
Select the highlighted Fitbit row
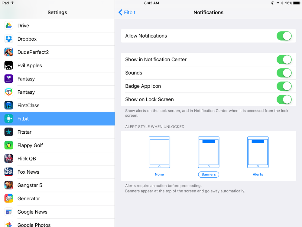click(57, 119)
